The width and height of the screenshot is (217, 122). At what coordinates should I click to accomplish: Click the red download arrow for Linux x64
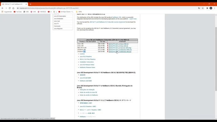pyautogui.click(x=108, y=46)
